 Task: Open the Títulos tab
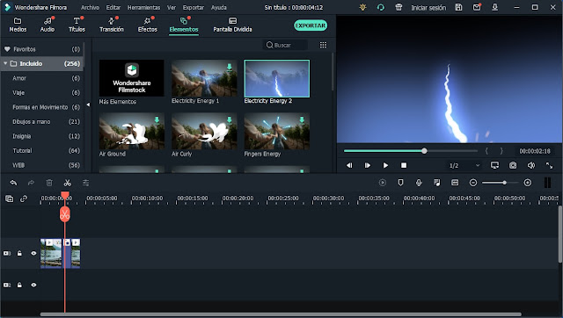(77, 25)
